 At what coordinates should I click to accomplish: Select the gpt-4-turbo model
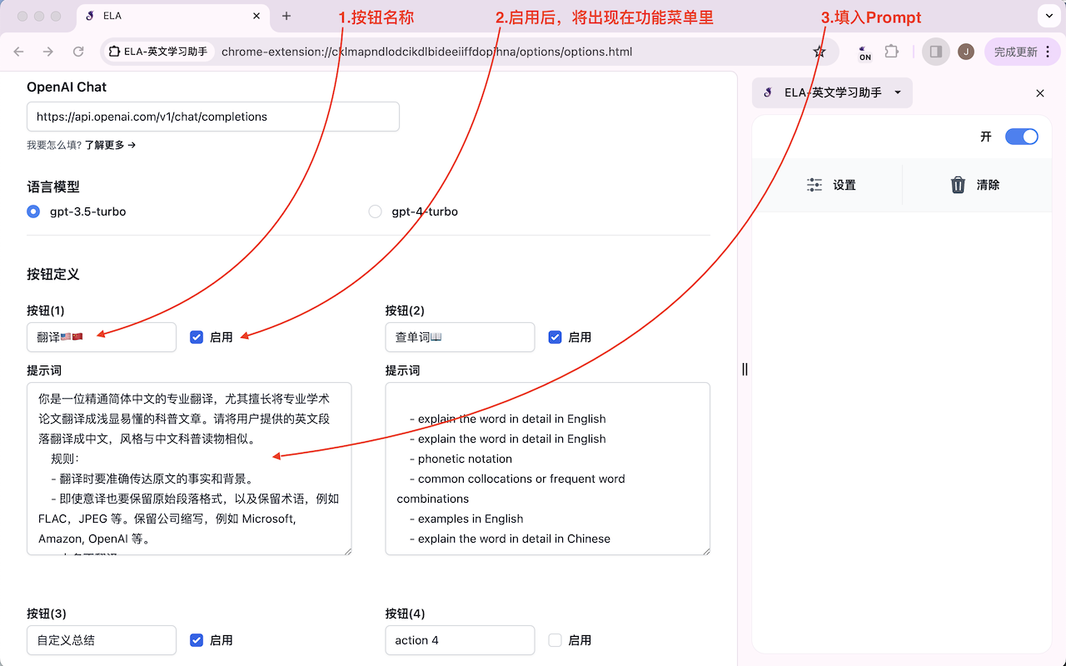(375, 211)
